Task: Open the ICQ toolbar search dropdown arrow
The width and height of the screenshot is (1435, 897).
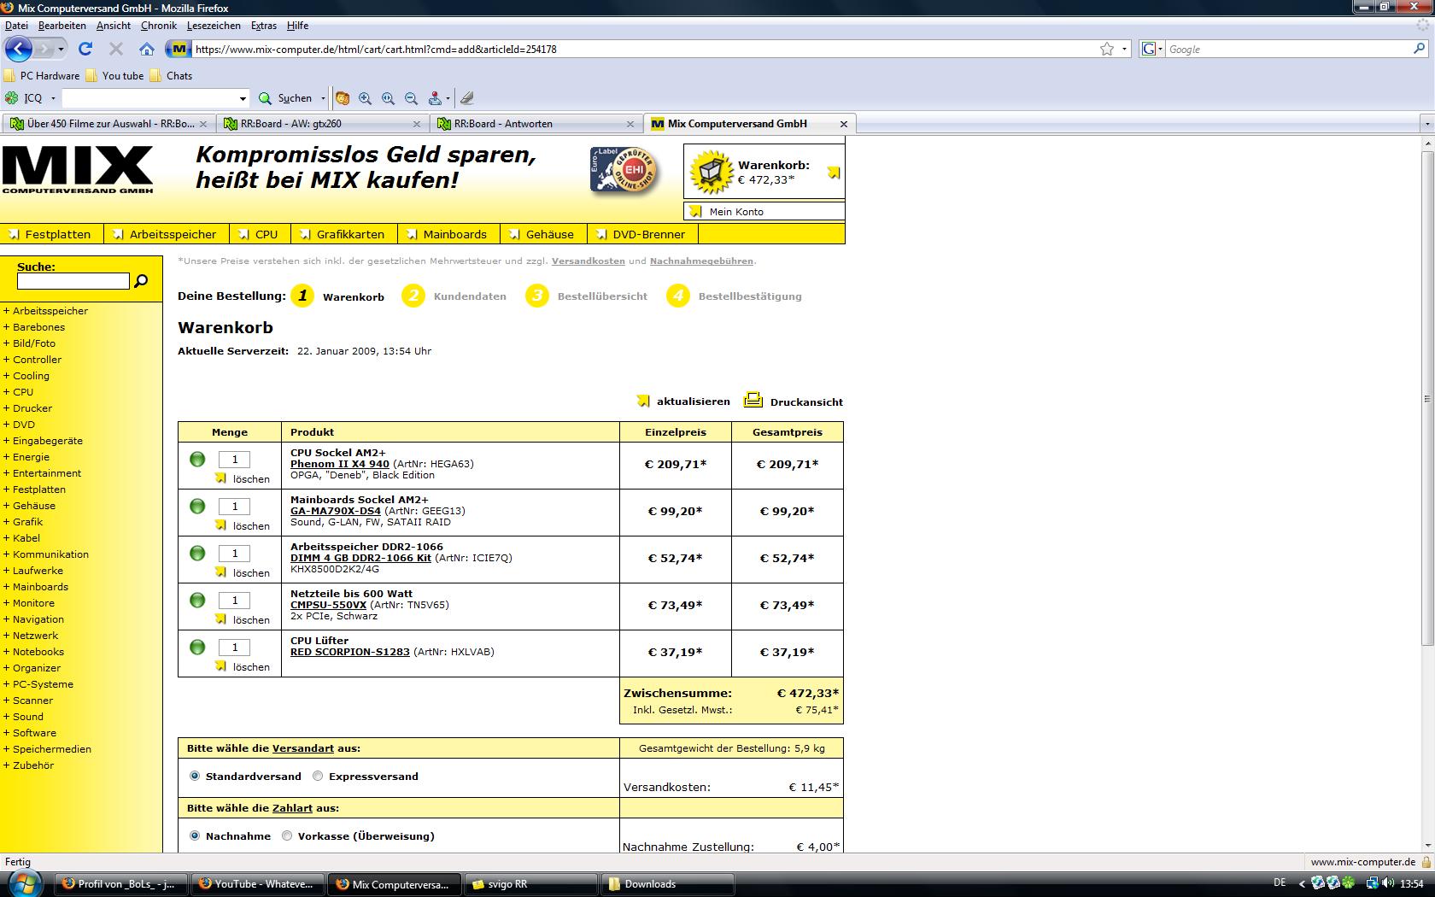Action: point(243,98)
